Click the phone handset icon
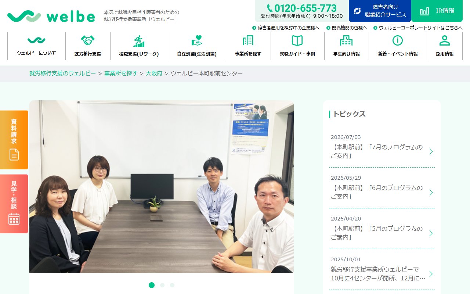This screenshot has height=294, width=470. [x=270, y=8]
